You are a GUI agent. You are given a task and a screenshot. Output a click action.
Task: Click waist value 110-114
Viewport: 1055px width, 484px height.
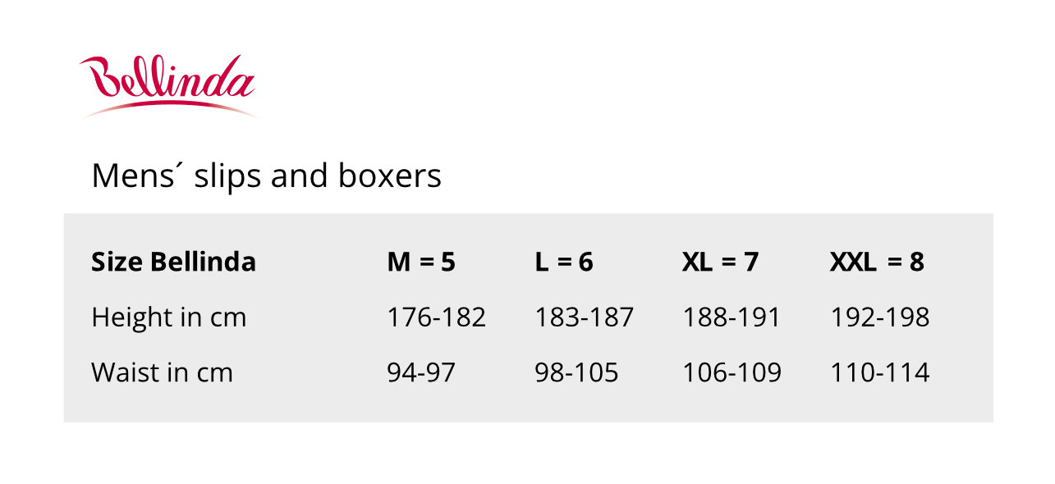pyautogui.click(x=879, y=372)
